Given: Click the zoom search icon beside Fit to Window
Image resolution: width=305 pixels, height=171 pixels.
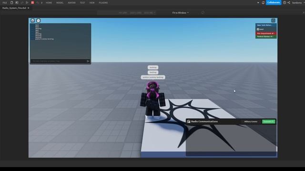Looking at the screenshot, I should pos(203,13).
